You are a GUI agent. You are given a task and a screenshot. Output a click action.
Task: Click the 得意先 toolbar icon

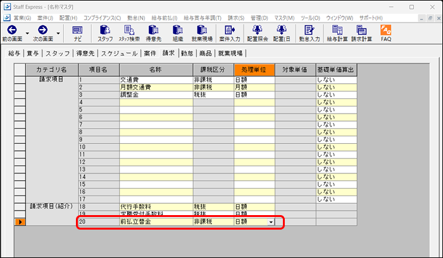click(154, 30)
